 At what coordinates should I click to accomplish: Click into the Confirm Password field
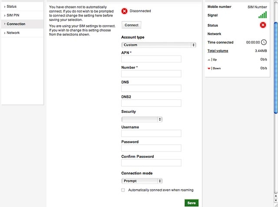click(x=151, y=163)
